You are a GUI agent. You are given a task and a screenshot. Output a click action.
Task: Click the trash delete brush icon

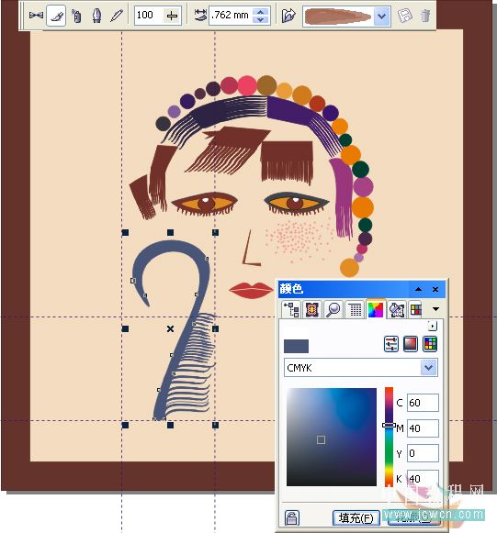pyautogui.click(x=425, y=16)
